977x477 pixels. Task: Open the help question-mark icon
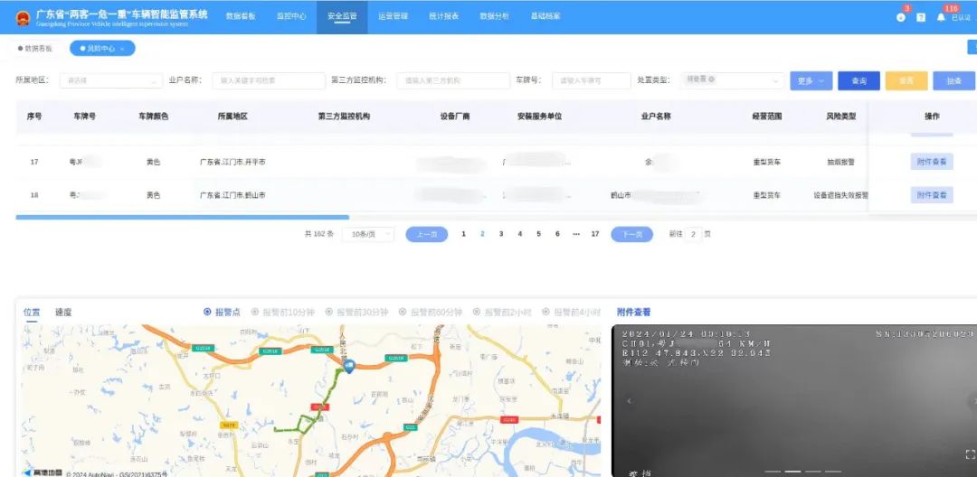[921, 18]
